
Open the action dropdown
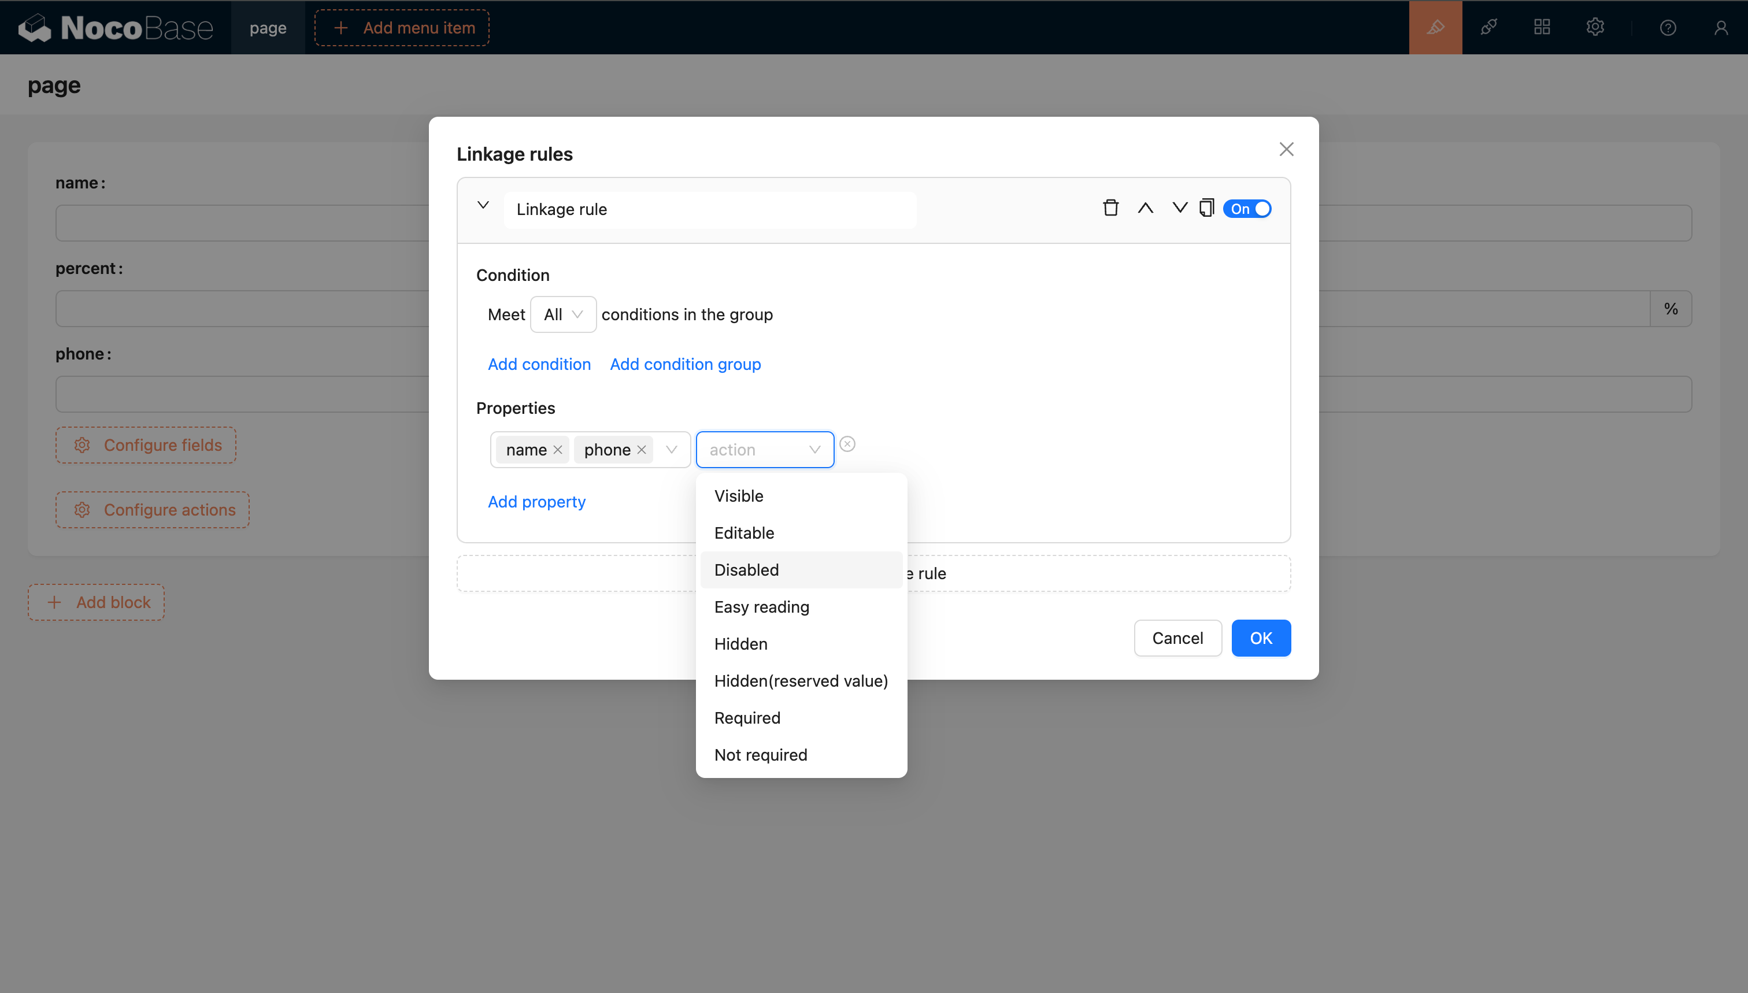click(765, 450)
